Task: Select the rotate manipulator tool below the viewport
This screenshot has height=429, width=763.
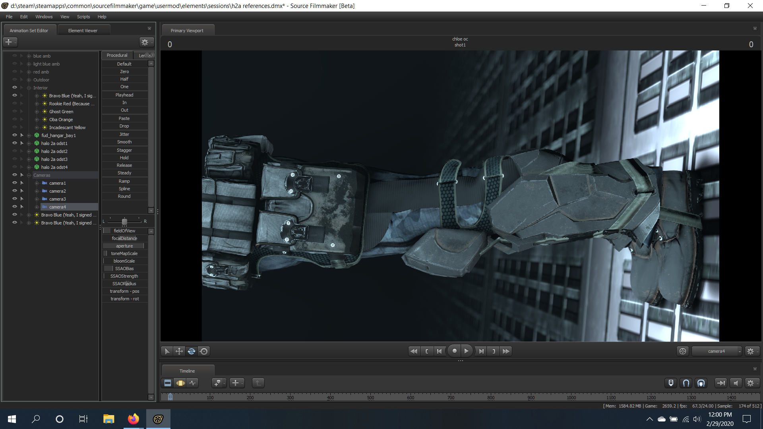Action: click(192, 351)
